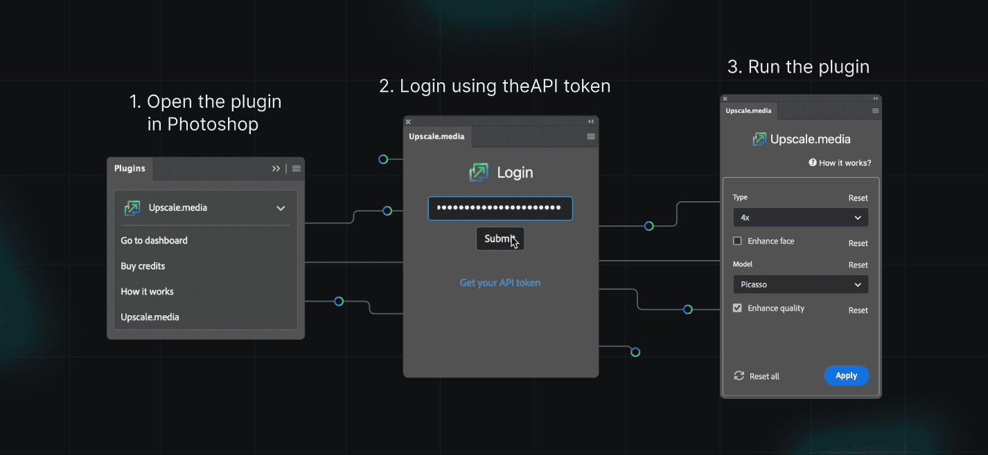Click the Login panel hamburger menu icon

click(x=591, y=137)
